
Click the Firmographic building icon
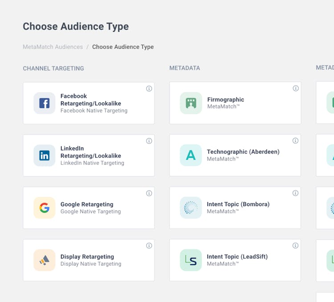(x=191, y=103)
